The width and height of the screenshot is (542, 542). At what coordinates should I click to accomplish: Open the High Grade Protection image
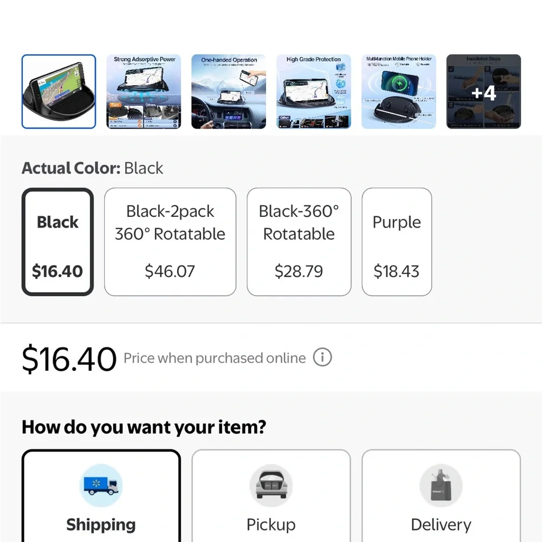coord(314,92)
